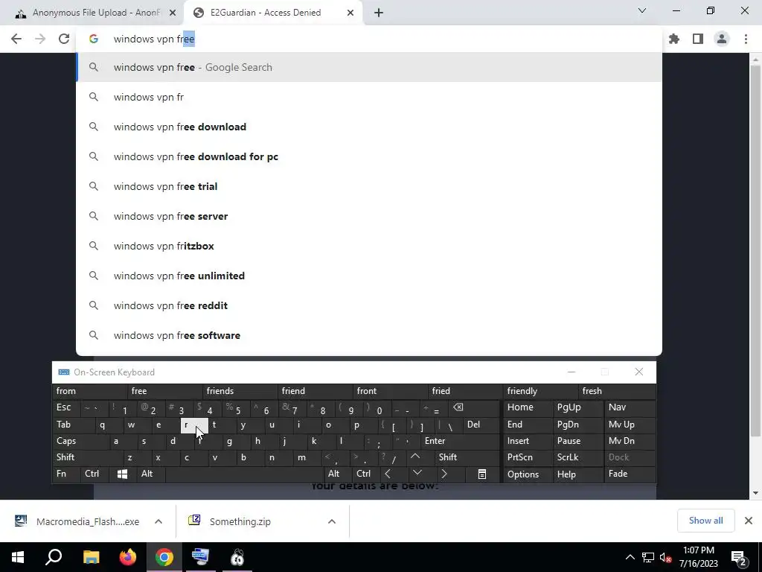Open on-screen keyboard Options
Image resolution: width=762 pixels, height=572 pixels.
528,474
